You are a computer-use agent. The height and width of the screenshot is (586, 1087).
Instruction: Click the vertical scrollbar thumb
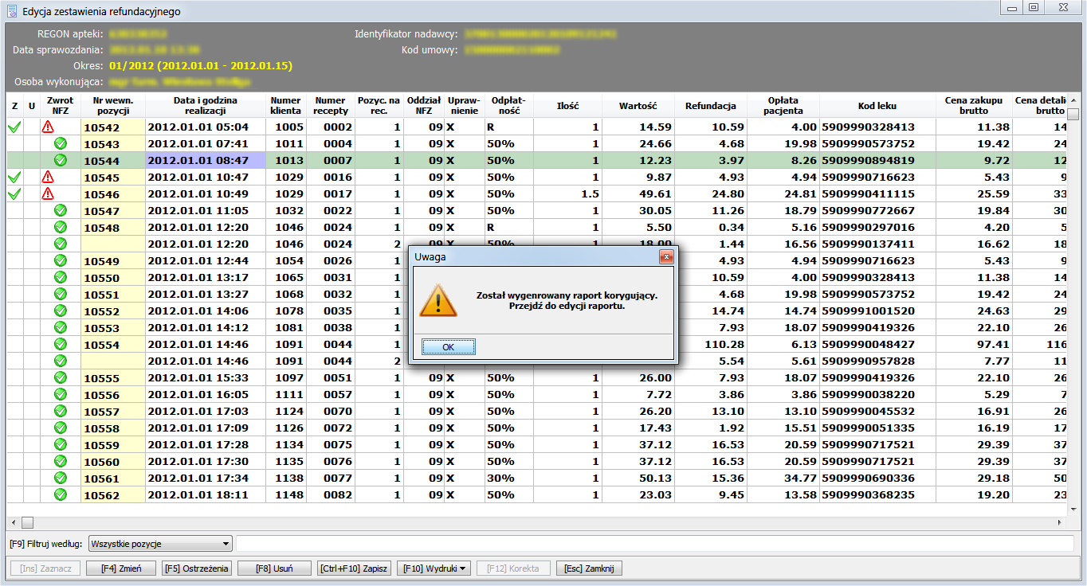click(1073, 114)
